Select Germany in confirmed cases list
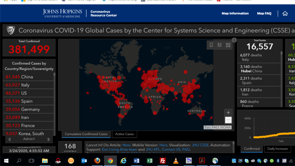The height and width of the screenshot is (166, 295). (28, 109)
